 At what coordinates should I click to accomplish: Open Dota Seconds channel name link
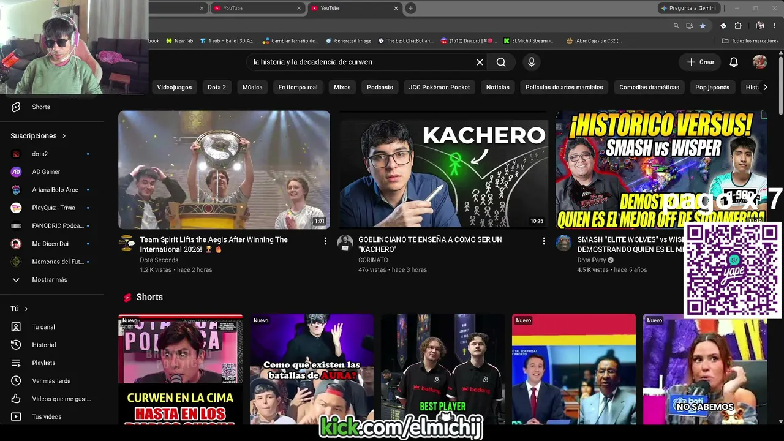coord(159,260)
